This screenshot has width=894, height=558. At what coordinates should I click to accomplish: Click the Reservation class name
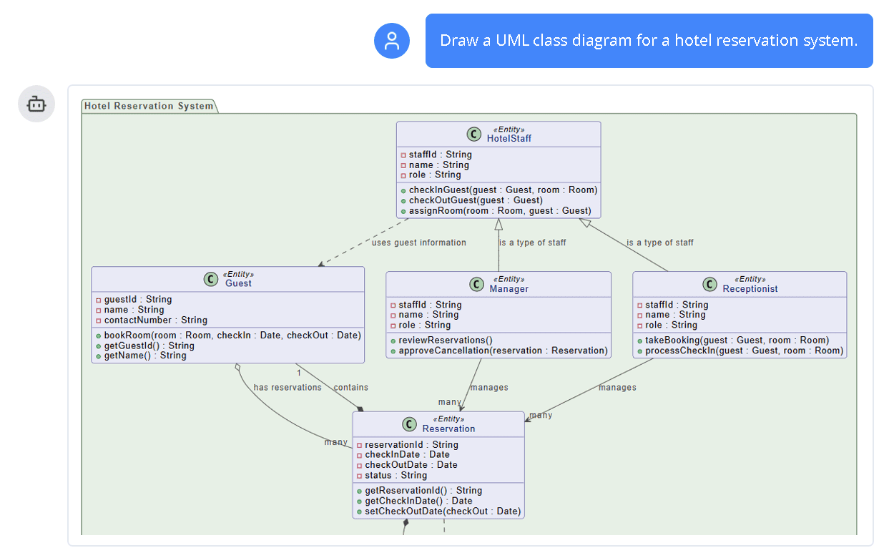point(448,429)
